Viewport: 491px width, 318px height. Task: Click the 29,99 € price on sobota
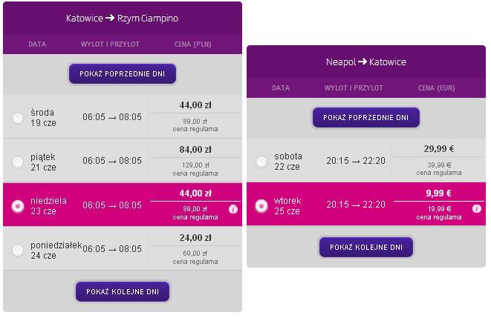(x=439, y=149)
